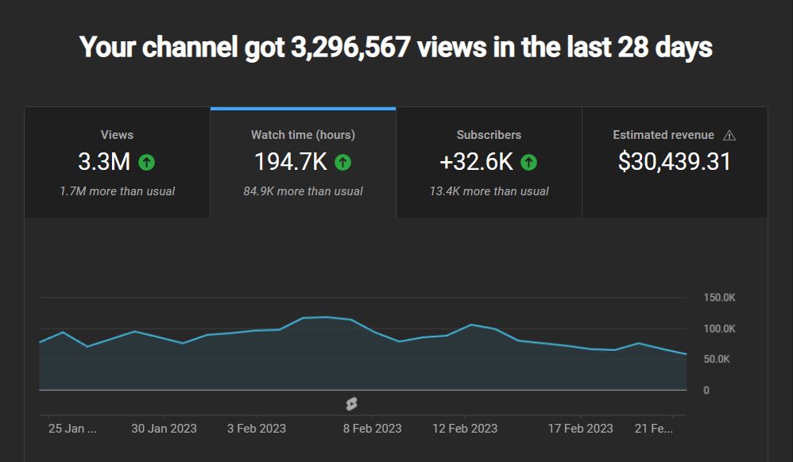
Task: Click the green up arrow beside +32.6K
Action: click(x=528, y=162)
